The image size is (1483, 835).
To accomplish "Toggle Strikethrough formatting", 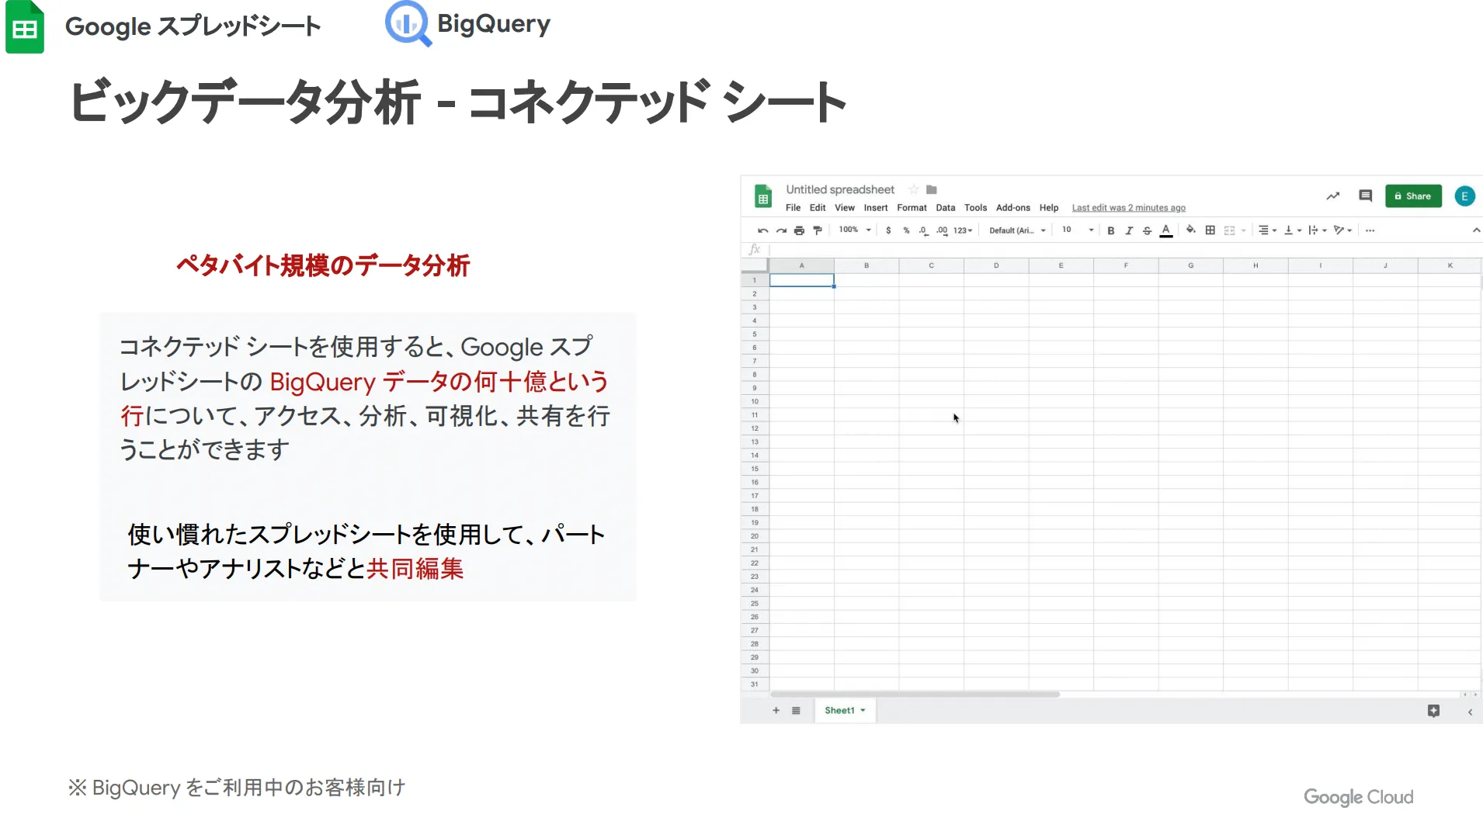I will (1147, 230).
